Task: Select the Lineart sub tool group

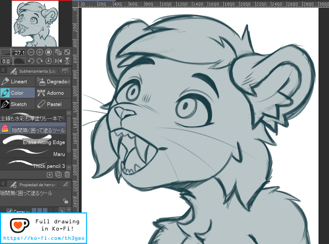Action: click(x=18, y=81)
